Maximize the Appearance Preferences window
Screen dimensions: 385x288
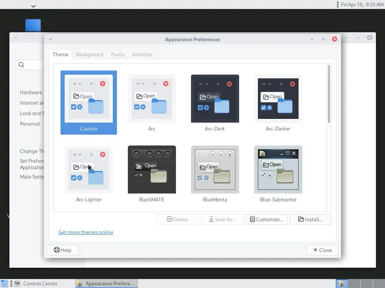coord(323,39)
